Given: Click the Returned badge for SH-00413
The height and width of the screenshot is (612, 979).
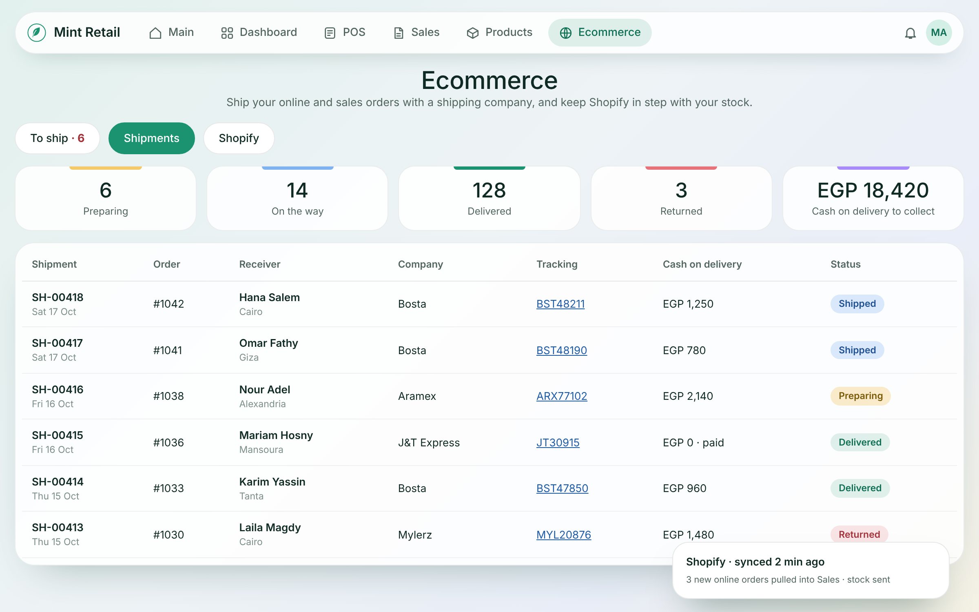Looking at the screenshot, I should coord(859,534).
